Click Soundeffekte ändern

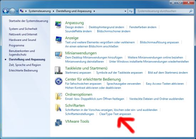78,31
